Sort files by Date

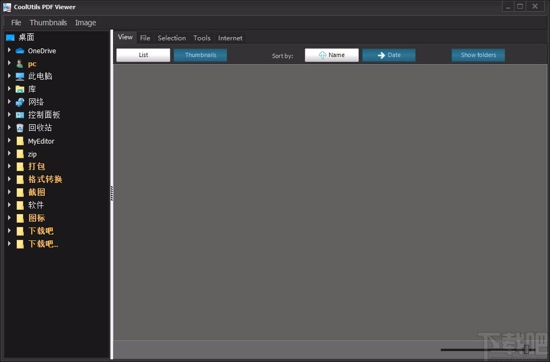click(388, 55)
